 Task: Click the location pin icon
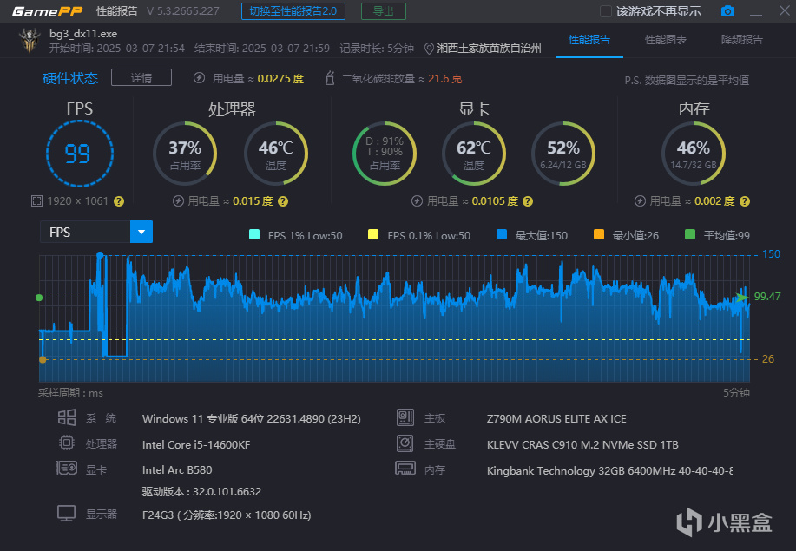tap(429, 49)
